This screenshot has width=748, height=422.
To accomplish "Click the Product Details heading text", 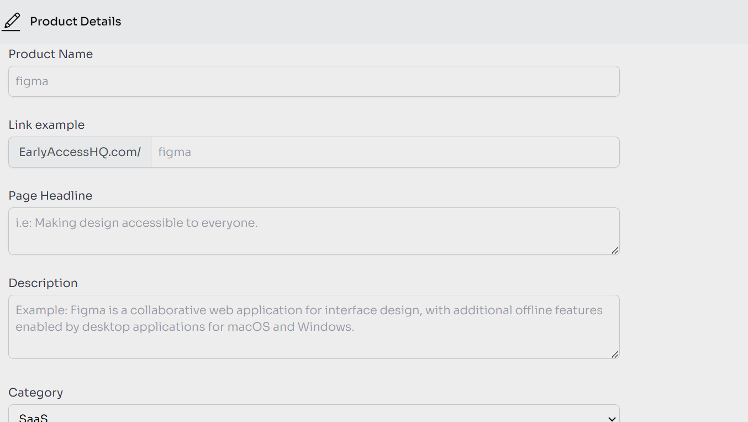I will (x=75, y=22).
